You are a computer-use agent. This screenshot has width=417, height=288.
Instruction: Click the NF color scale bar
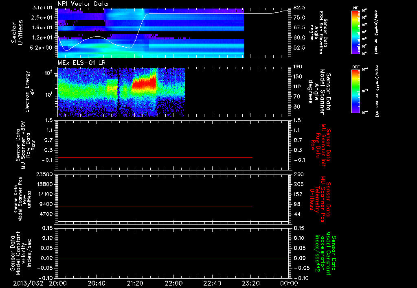356,32
